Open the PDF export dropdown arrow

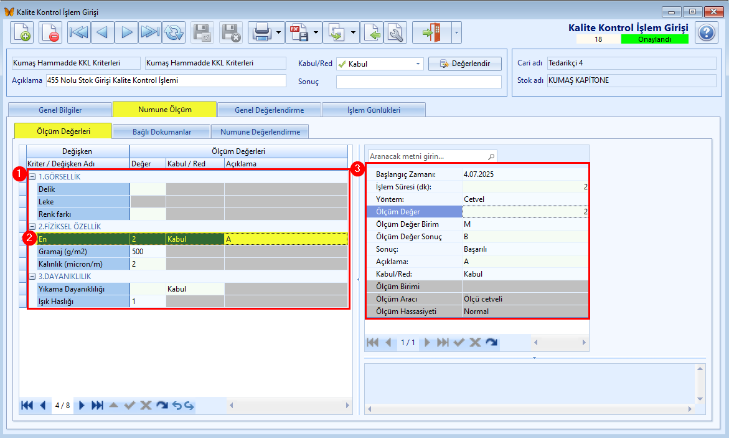316,32
